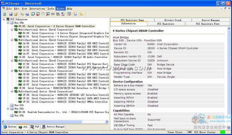Select the 1F:00 LPC Interface Controller row
The height and width of the screenshot is (135, 232).
pos(63,95)
